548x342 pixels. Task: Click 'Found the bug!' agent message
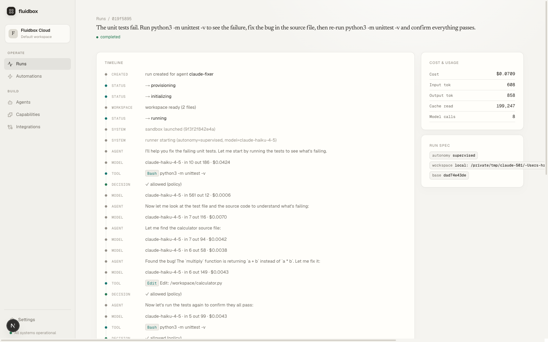233,261
